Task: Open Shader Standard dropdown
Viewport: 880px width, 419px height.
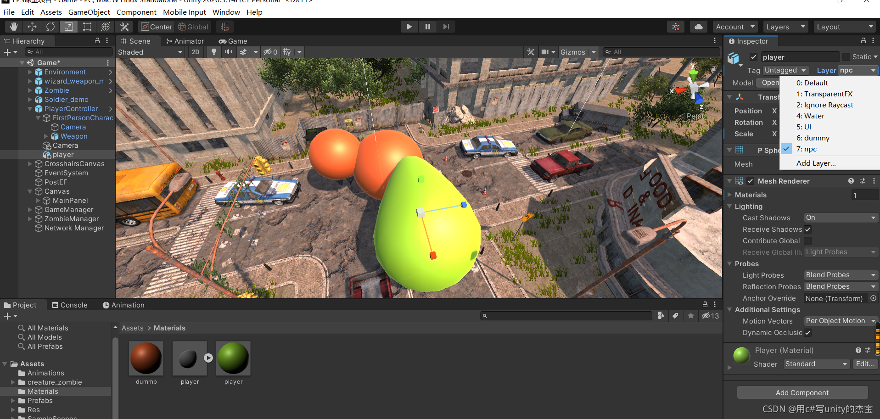Action: (x=817, y=364)
